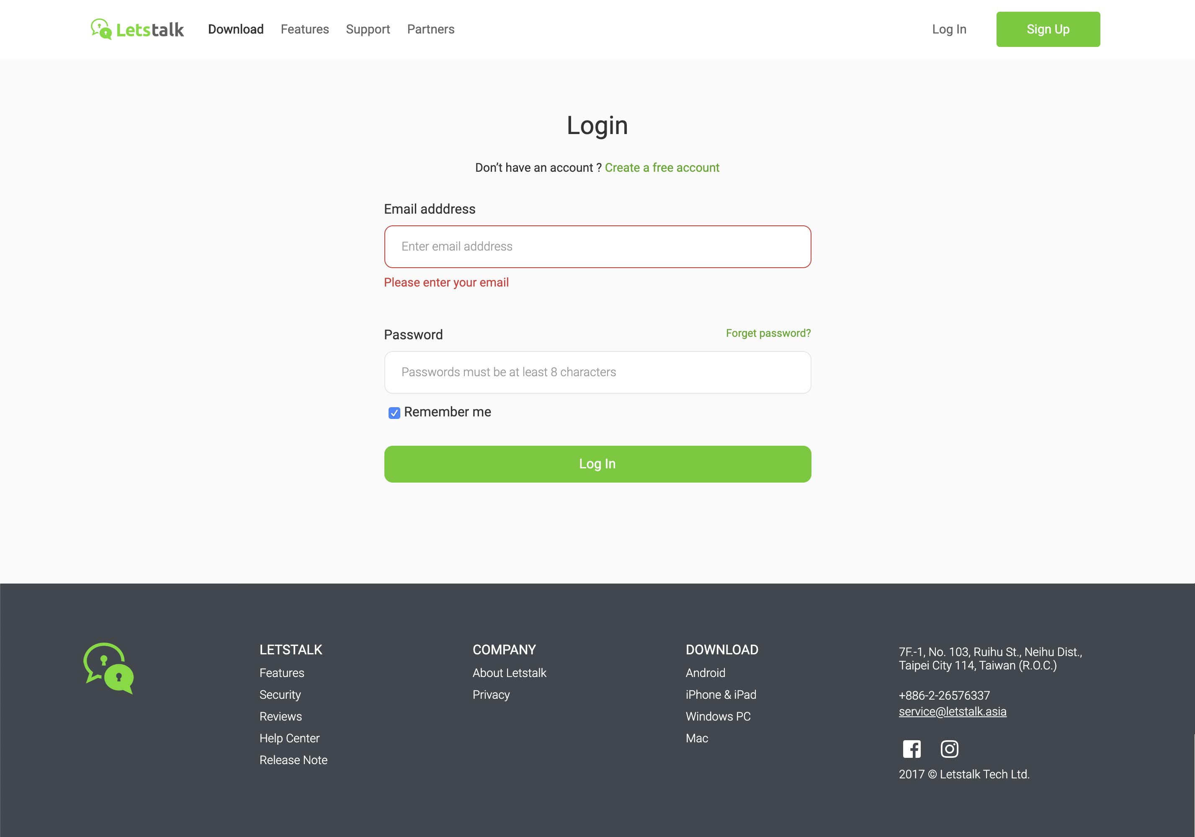Open the Instagram icon in footer
This screenshot has height=837, width=1195.
949,749
